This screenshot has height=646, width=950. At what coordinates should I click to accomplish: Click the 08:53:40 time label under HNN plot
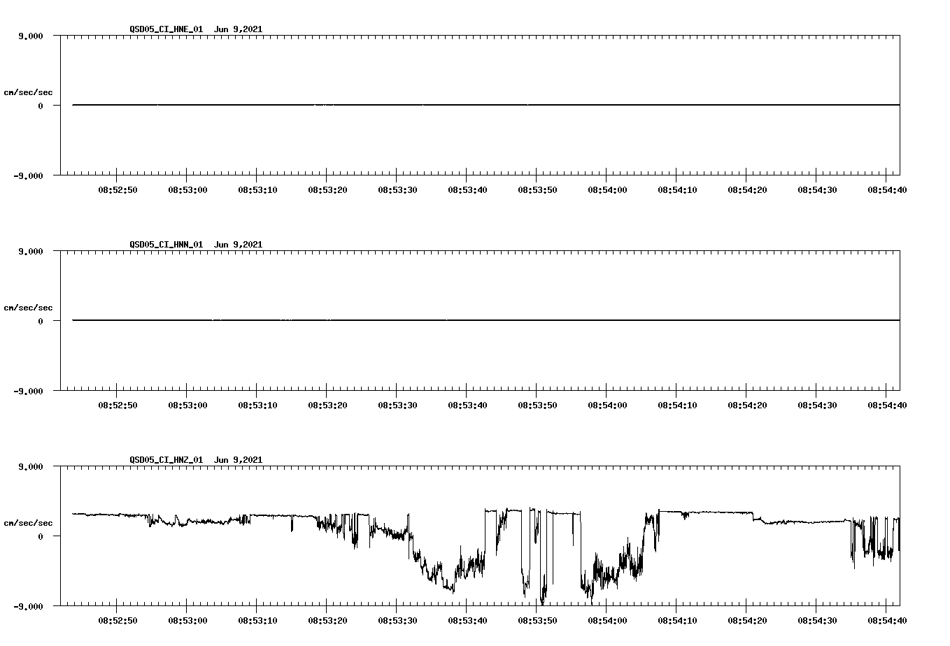coord(467,405)
